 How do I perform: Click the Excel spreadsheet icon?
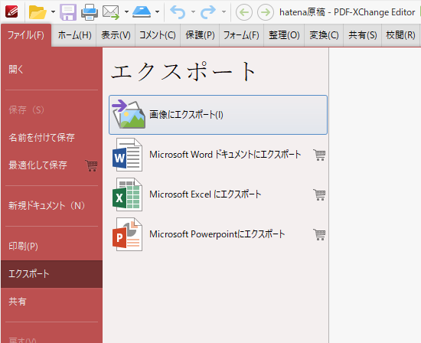click(x=127, y=194)
